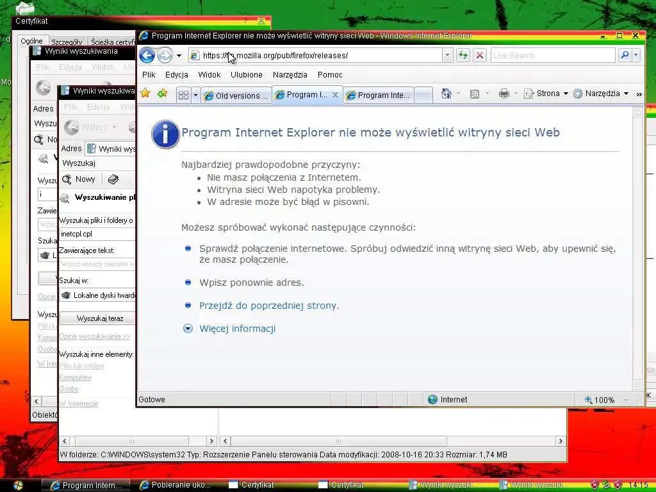Click the Windows Start button

pyautogui.click(x=19, y=485)
